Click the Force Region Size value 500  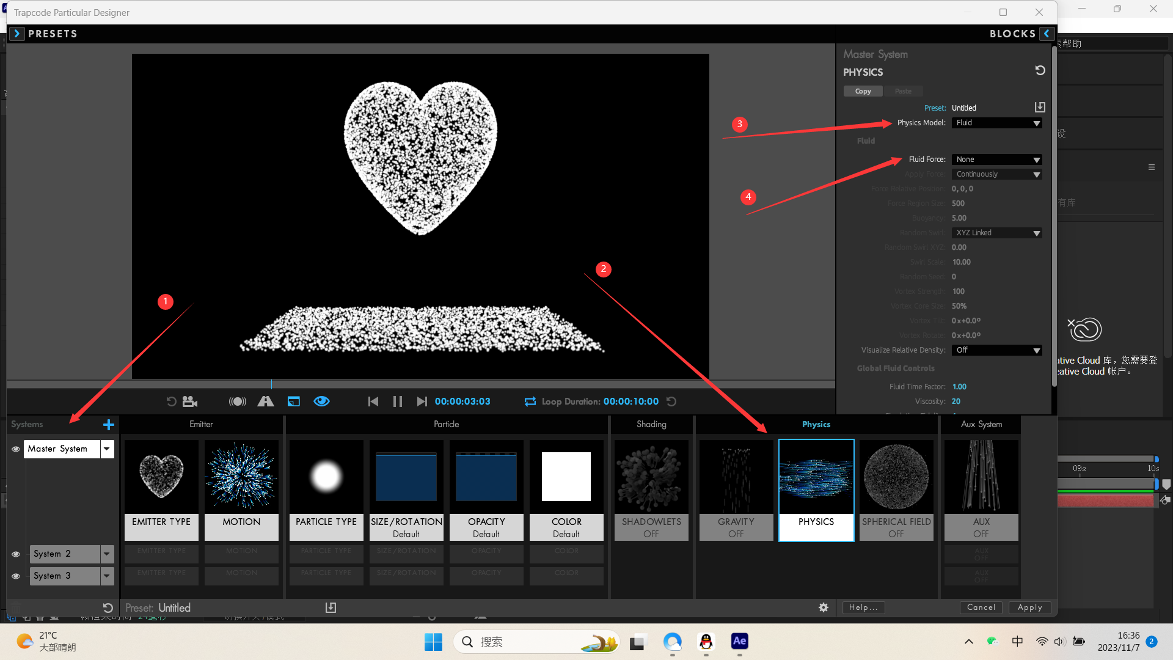click(958, 204)
